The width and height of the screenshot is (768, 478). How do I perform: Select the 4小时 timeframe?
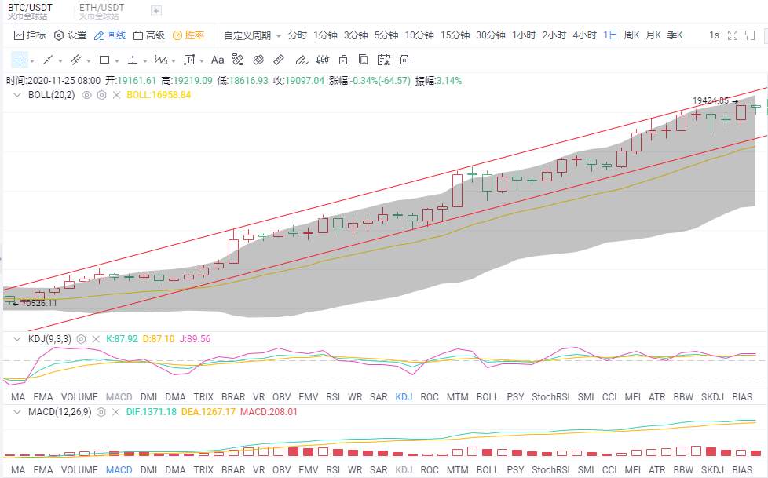[x=585, y=35]
